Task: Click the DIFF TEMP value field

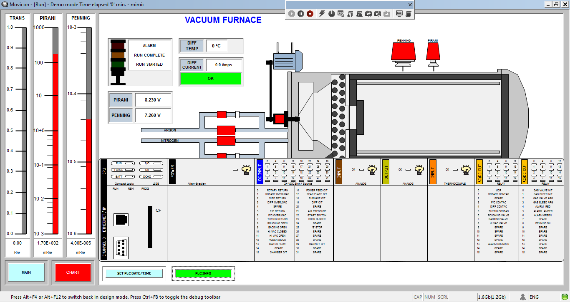Action: tap(216, 46)
